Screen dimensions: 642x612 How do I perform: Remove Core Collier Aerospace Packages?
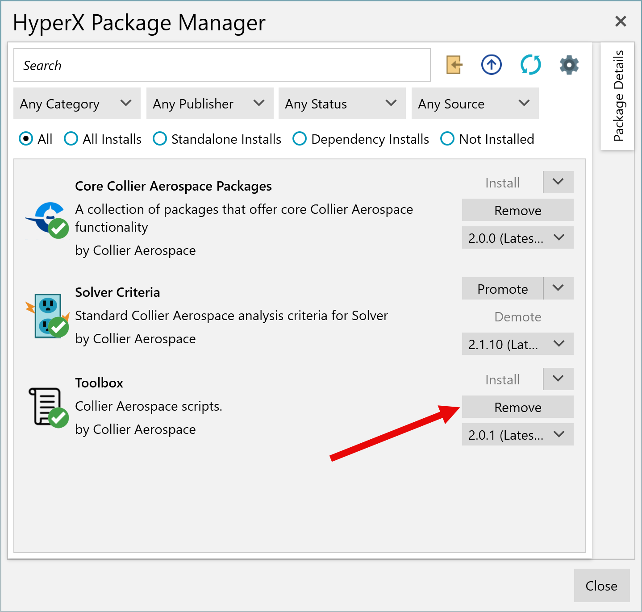(518, 210)
